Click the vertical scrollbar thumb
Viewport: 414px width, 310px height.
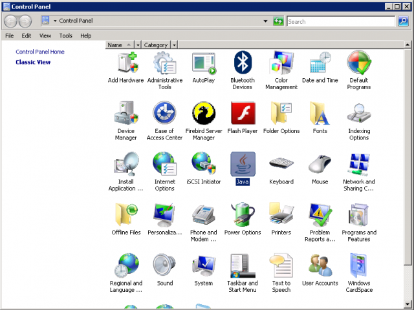[x=408, y=157]
